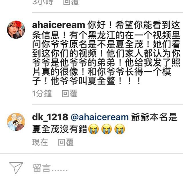Open the bold ahaiceream username link

[59, 25]
